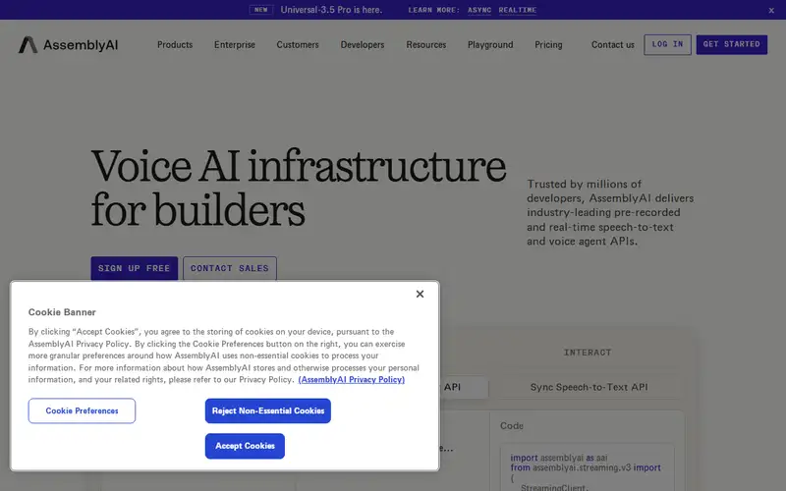Click the Contact us link

point(612,44)
